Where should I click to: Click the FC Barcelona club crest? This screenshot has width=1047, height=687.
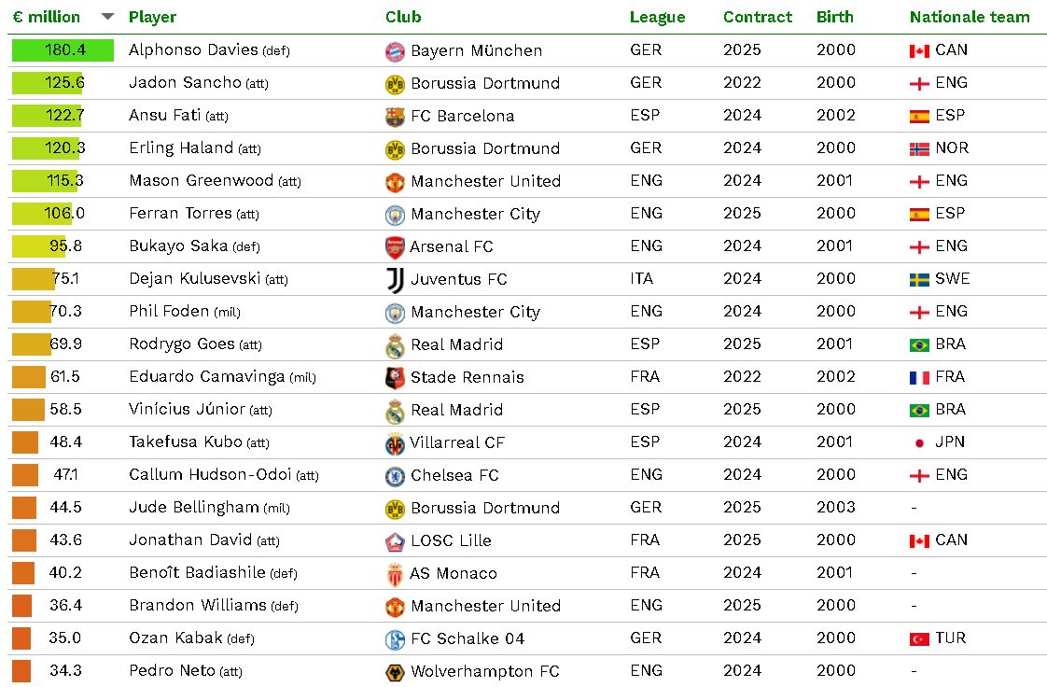click(395, 117)
